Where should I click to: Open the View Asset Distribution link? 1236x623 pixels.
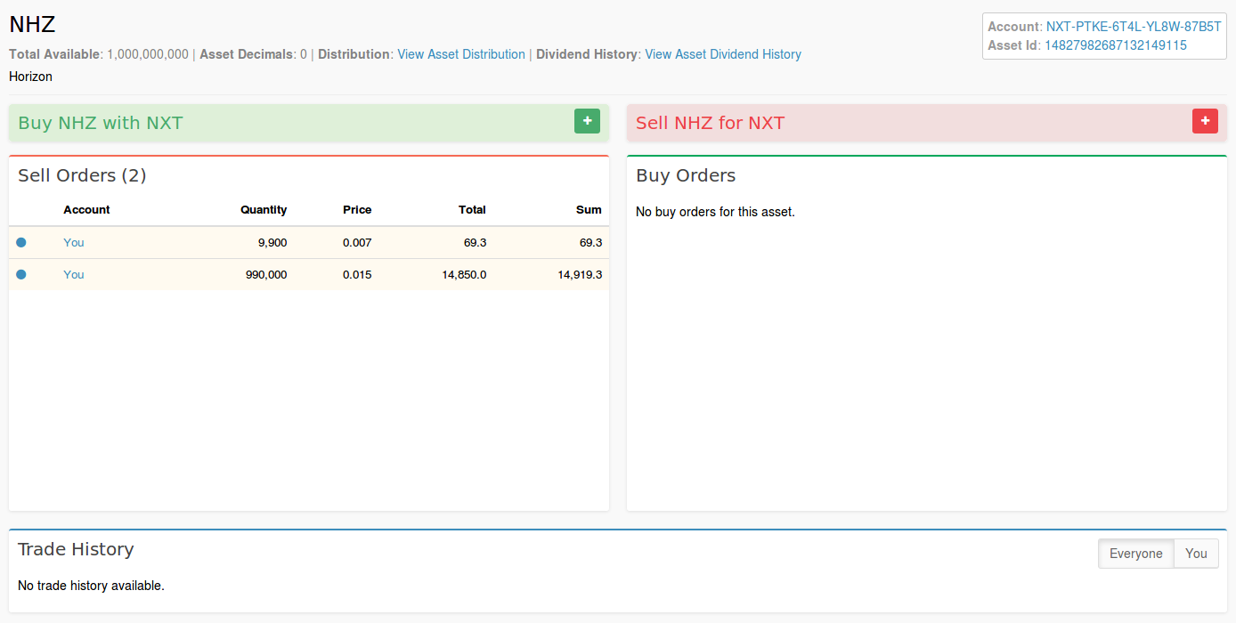(461, 54)
